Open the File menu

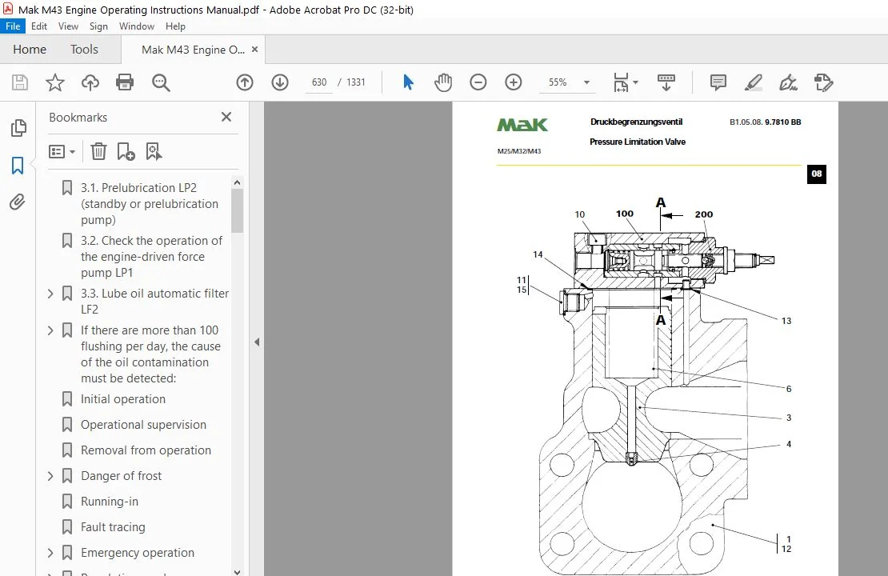pos(13,26)
